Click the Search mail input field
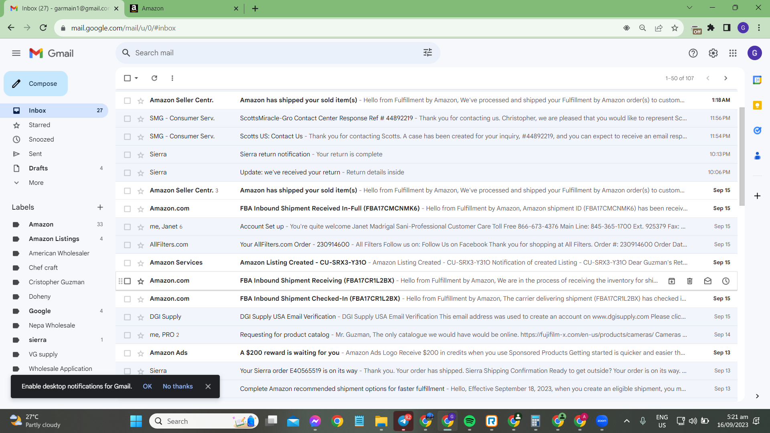The width and height of the screenshot is (770, 433). click(277, 53)
